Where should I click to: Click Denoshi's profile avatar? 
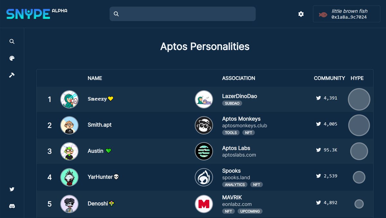(x=69, y=204)
